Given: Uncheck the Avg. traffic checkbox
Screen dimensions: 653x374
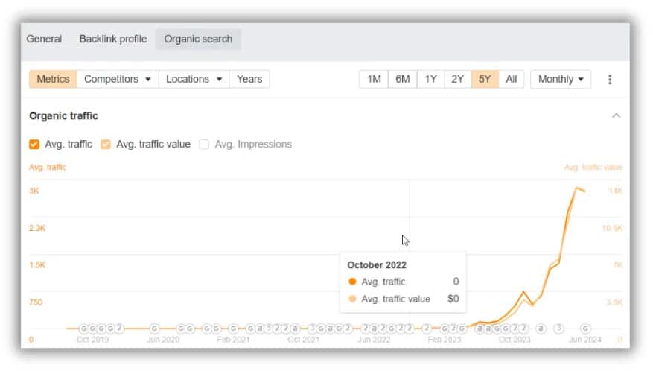Looking at the screenshot, I should coord(34,144).
